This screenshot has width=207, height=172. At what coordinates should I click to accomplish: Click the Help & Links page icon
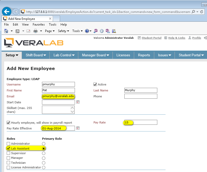166,38
